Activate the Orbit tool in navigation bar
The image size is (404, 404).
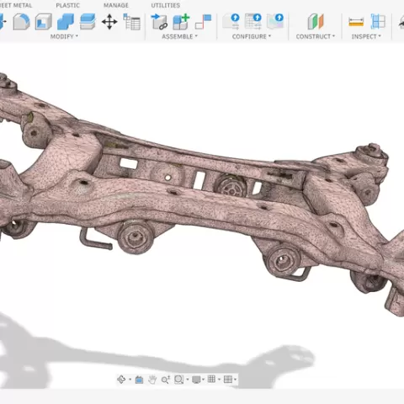121,380
